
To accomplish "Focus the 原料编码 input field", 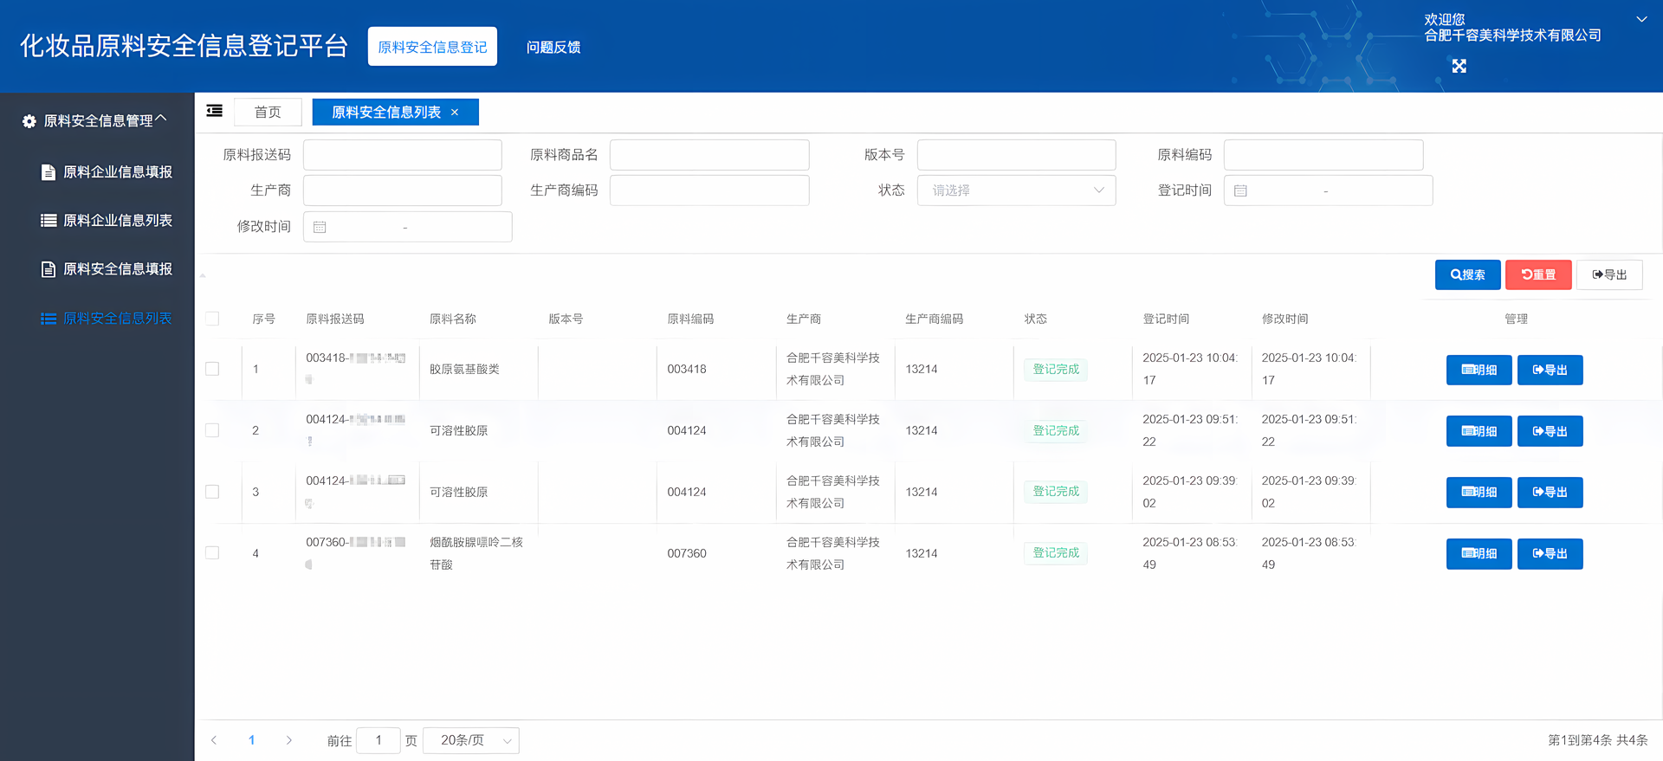I will pyautogui.click(x=1323, y=155).
